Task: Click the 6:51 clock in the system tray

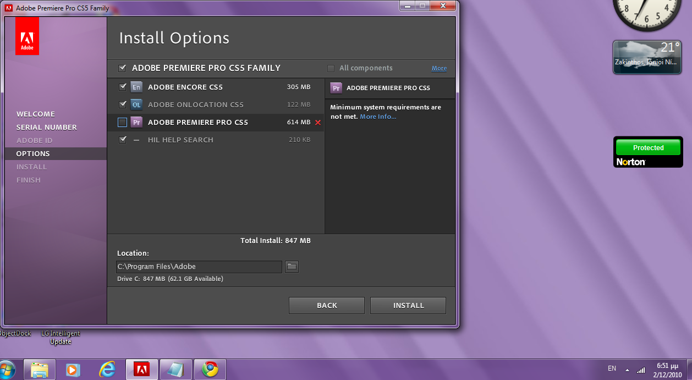Action: 667,365
